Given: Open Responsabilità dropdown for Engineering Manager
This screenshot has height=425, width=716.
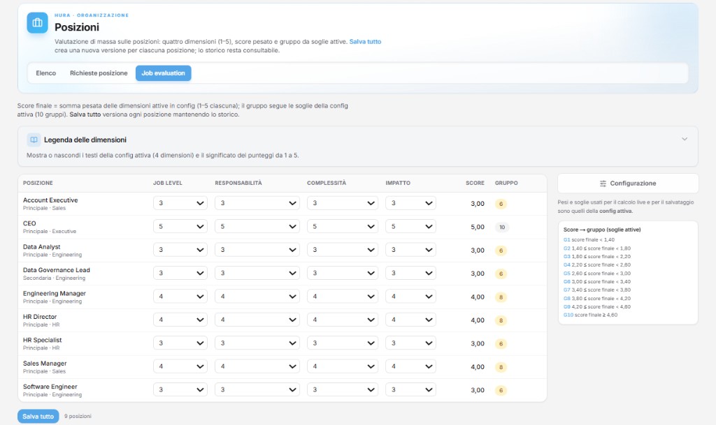Looking at the screenshot, I should coord(257,297).
